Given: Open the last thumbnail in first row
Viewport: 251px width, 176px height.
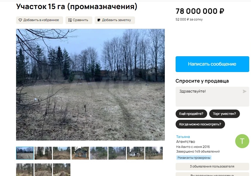Looking at the screenshot, I should click(154, 153).
